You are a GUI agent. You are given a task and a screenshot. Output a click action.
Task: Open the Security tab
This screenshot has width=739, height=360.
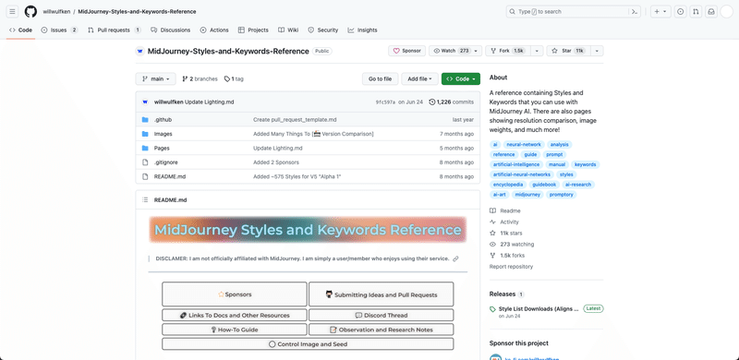click(x=323, y=30)
